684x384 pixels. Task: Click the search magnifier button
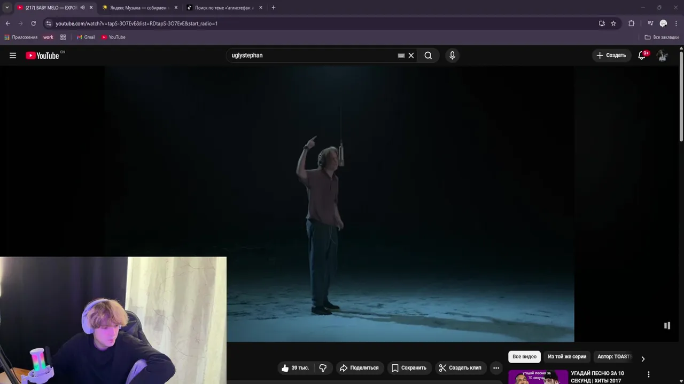[428, 55]
